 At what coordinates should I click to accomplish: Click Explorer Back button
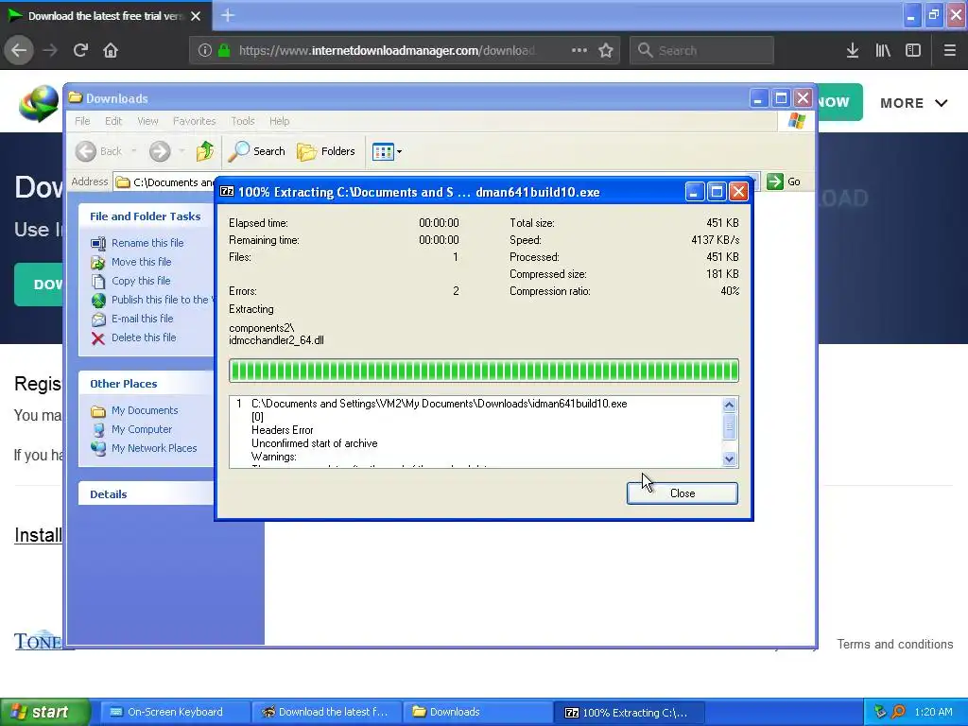99,150
